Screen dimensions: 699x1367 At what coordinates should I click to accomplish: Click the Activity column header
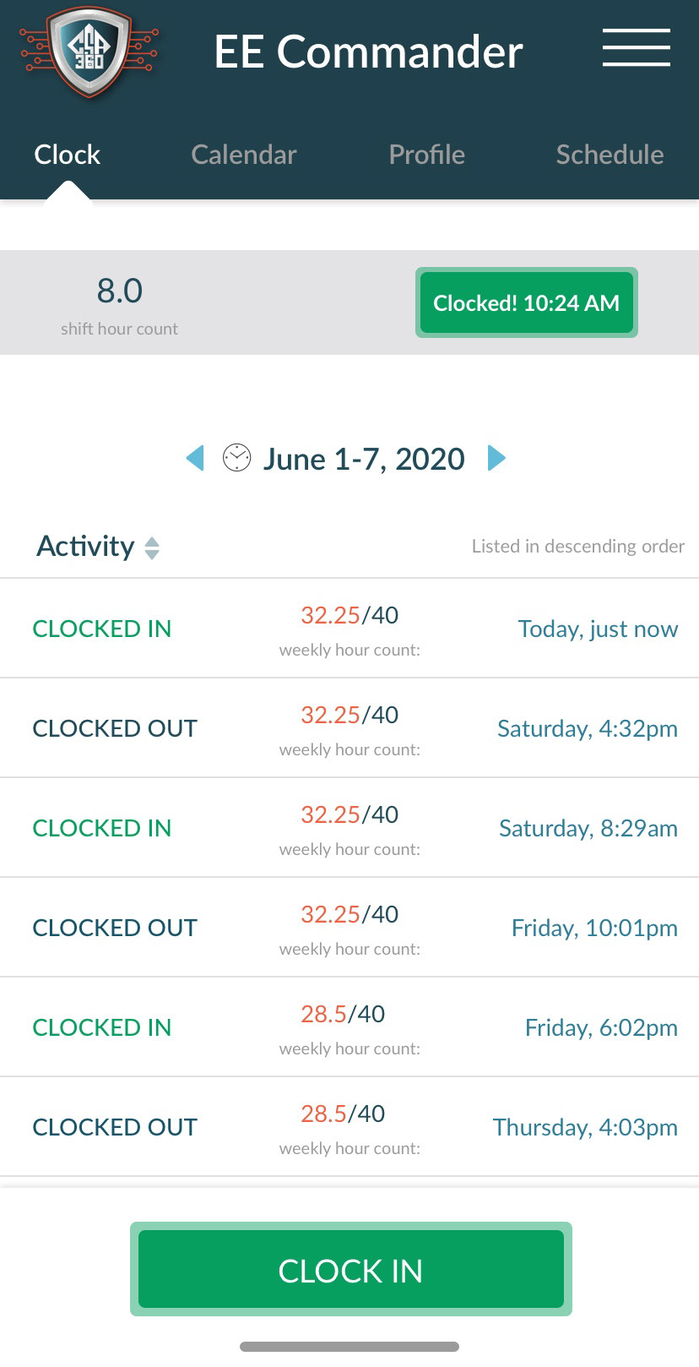pyautogui.click(x=85, y=547)
